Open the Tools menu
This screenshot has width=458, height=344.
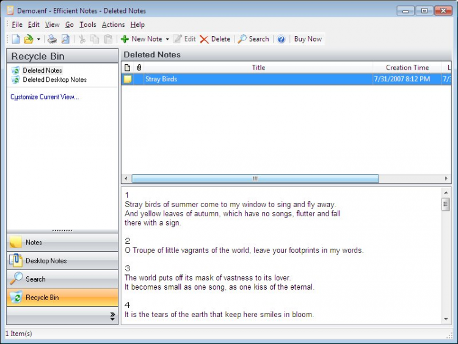[x=87, y=25]
